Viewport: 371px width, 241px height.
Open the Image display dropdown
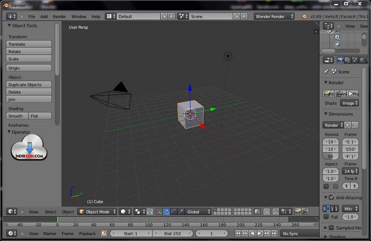[349, 103]
